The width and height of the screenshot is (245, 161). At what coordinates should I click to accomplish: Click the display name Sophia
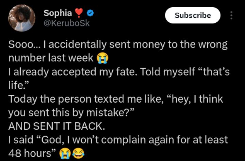click(58, 13)
